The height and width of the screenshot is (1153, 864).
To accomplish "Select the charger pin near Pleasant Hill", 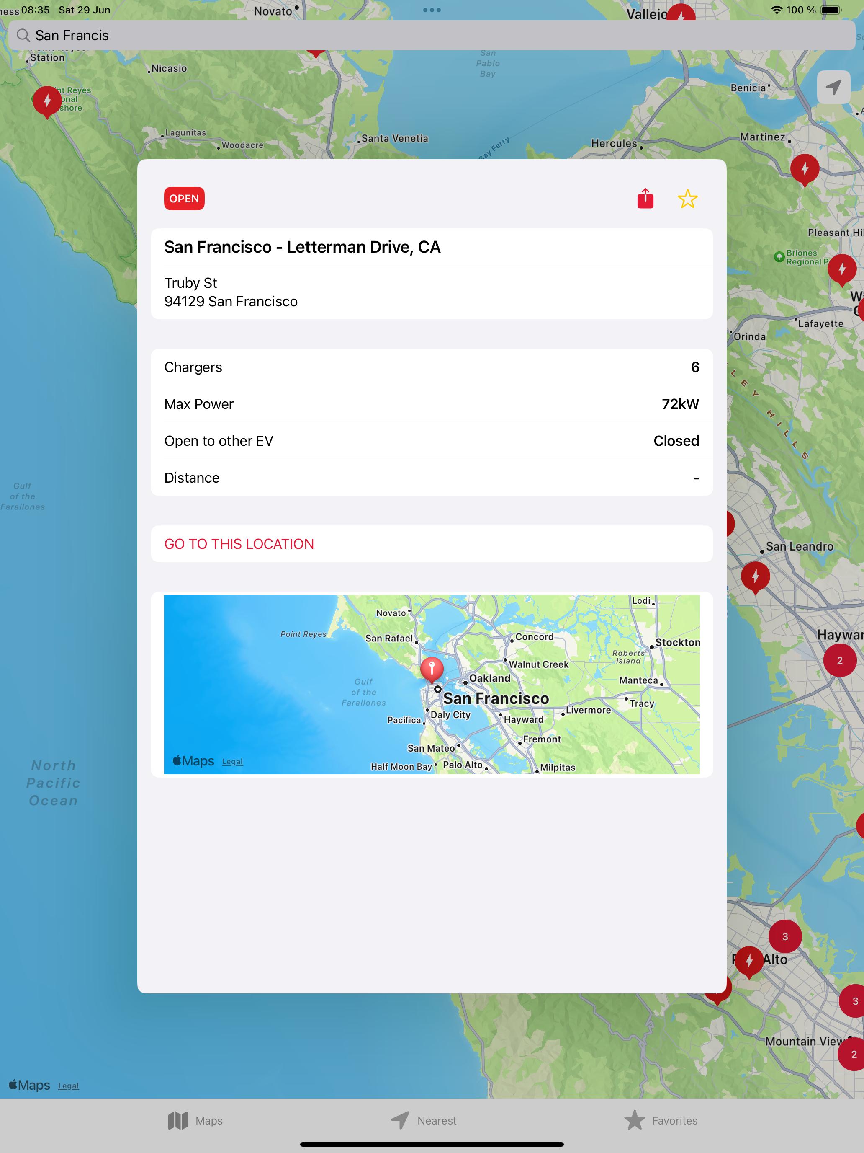I will tap(842, 270).
